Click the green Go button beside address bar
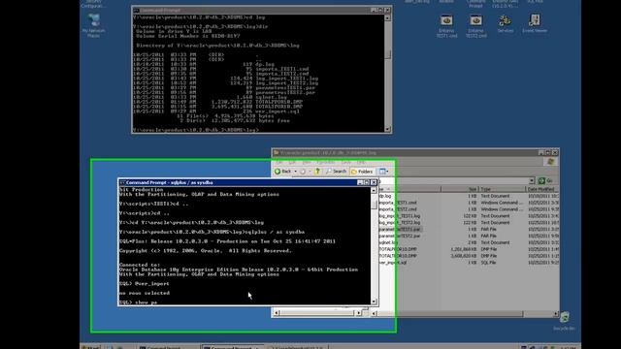 click(x=545, y=181)
